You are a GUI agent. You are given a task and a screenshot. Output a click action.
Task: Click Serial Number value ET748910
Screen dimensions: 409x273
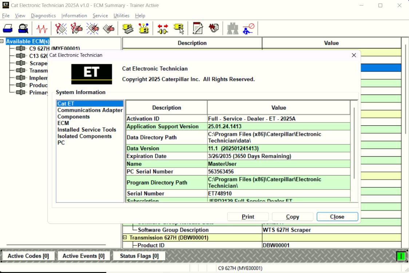[x=220, y=193]
